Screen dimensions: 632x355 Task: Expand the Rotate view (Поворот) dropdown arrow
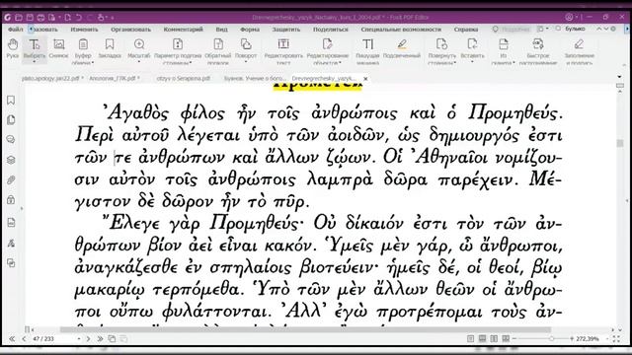(x=246, y=62)
